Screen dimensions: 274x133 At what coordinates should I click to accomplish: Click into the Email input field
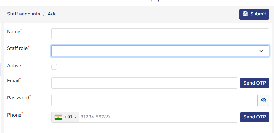(144, 83)
